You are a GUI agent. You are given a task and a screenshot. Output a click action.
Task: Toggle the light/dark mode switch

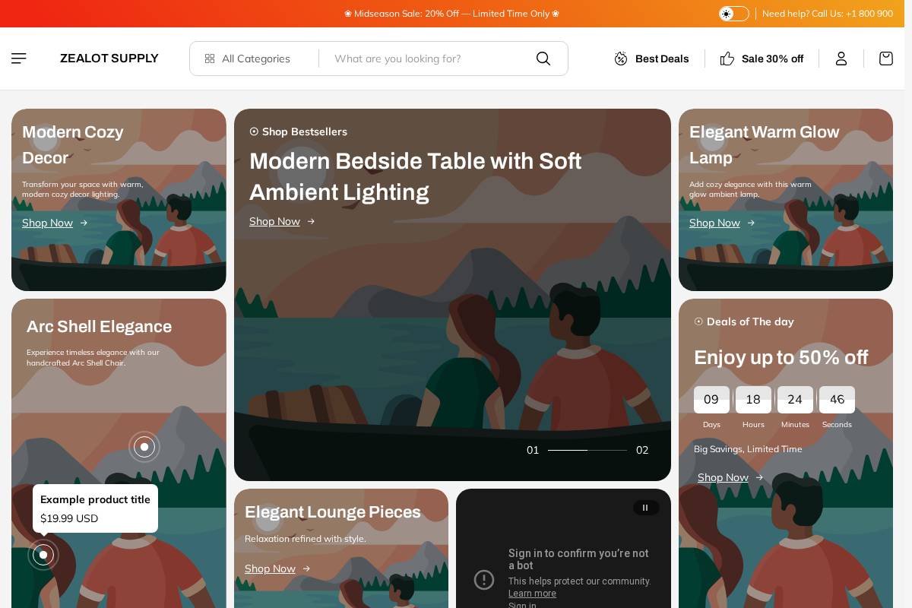[x=734, y=14]
